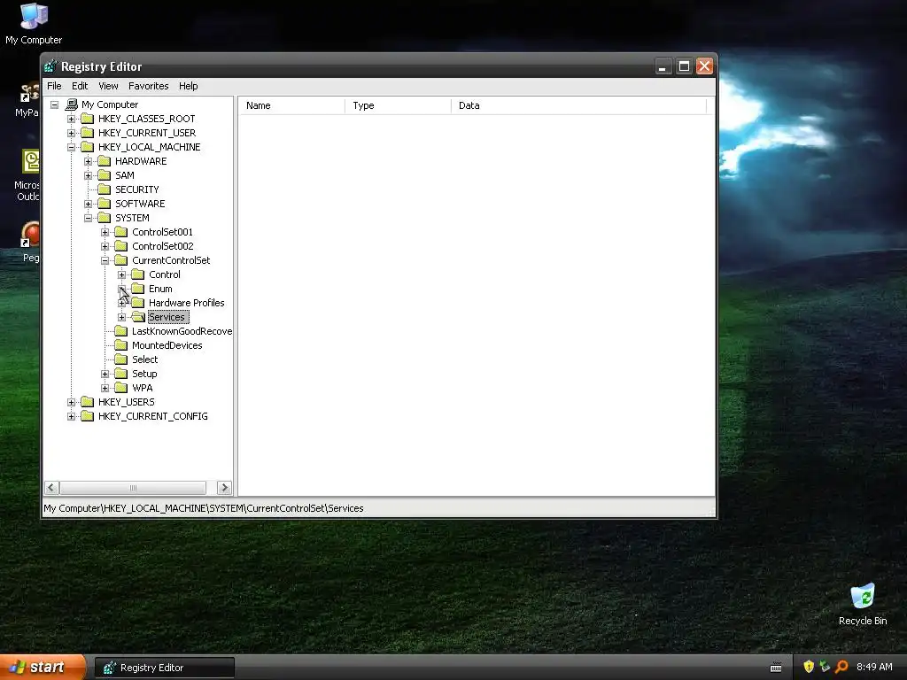Open the Recycle Bin desktop icon
The width and height of the screenshot is (907, 680).
[x=863, y=605]
